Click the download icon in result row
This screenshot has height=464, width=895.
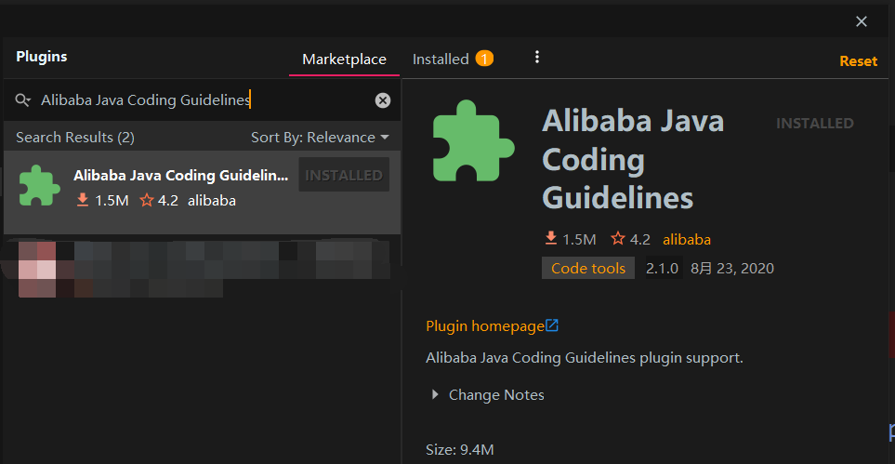83,199
